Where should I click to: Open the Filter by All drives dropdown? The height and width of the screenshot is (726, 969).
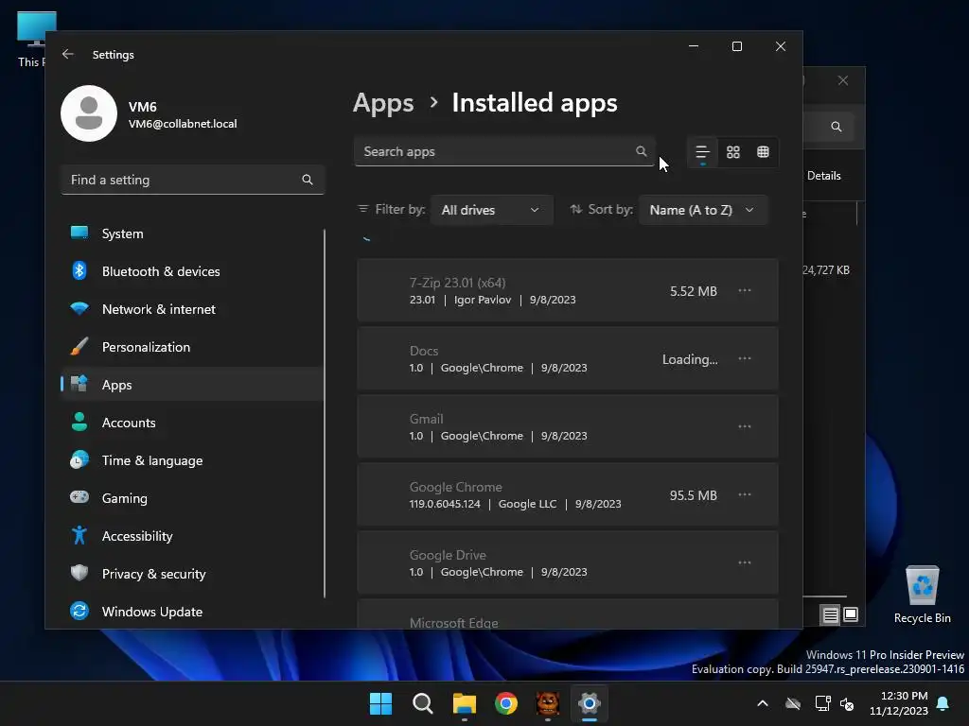coord(492,210)
